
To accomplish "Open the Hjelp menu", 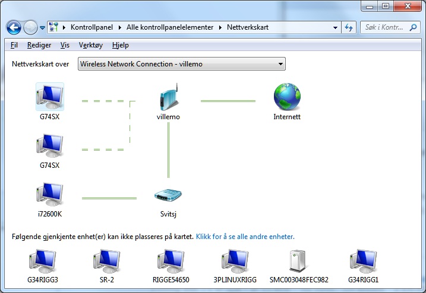I will (x=121, y=45).
